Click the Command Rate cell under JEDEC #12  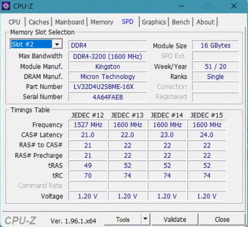pos(88,186)
